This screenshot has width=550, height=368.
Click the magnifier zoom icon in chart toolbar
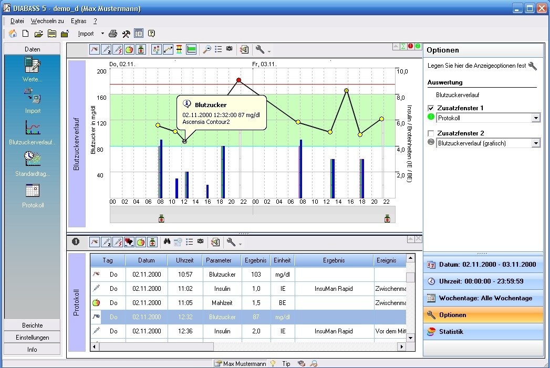[x=207, y=50]
